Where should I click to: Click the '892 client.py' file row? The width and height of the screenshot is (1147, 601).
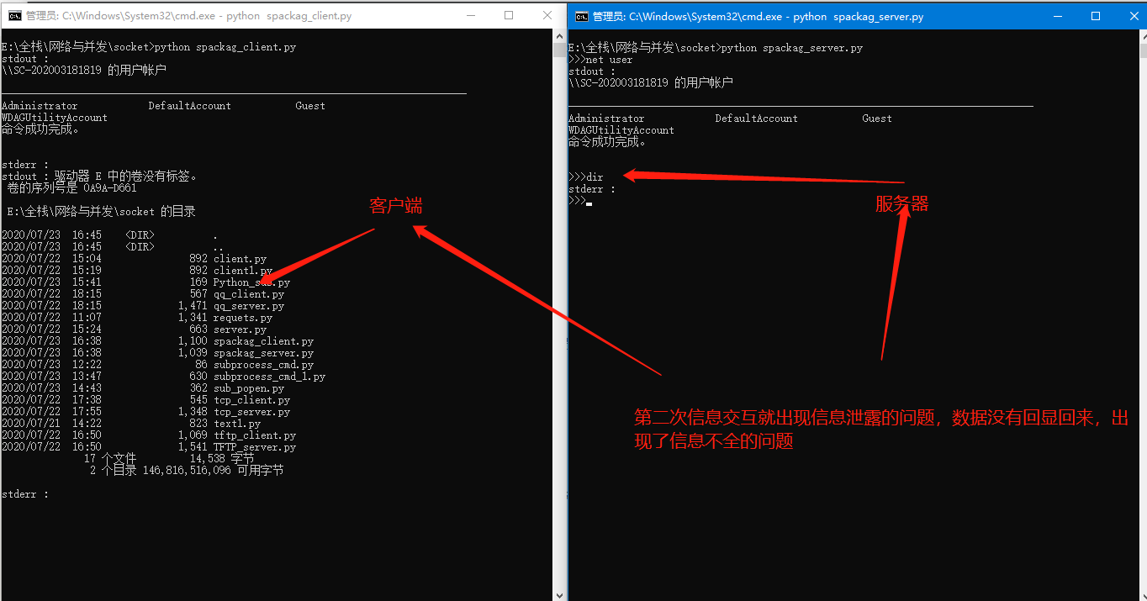click(x=135, y=259)
